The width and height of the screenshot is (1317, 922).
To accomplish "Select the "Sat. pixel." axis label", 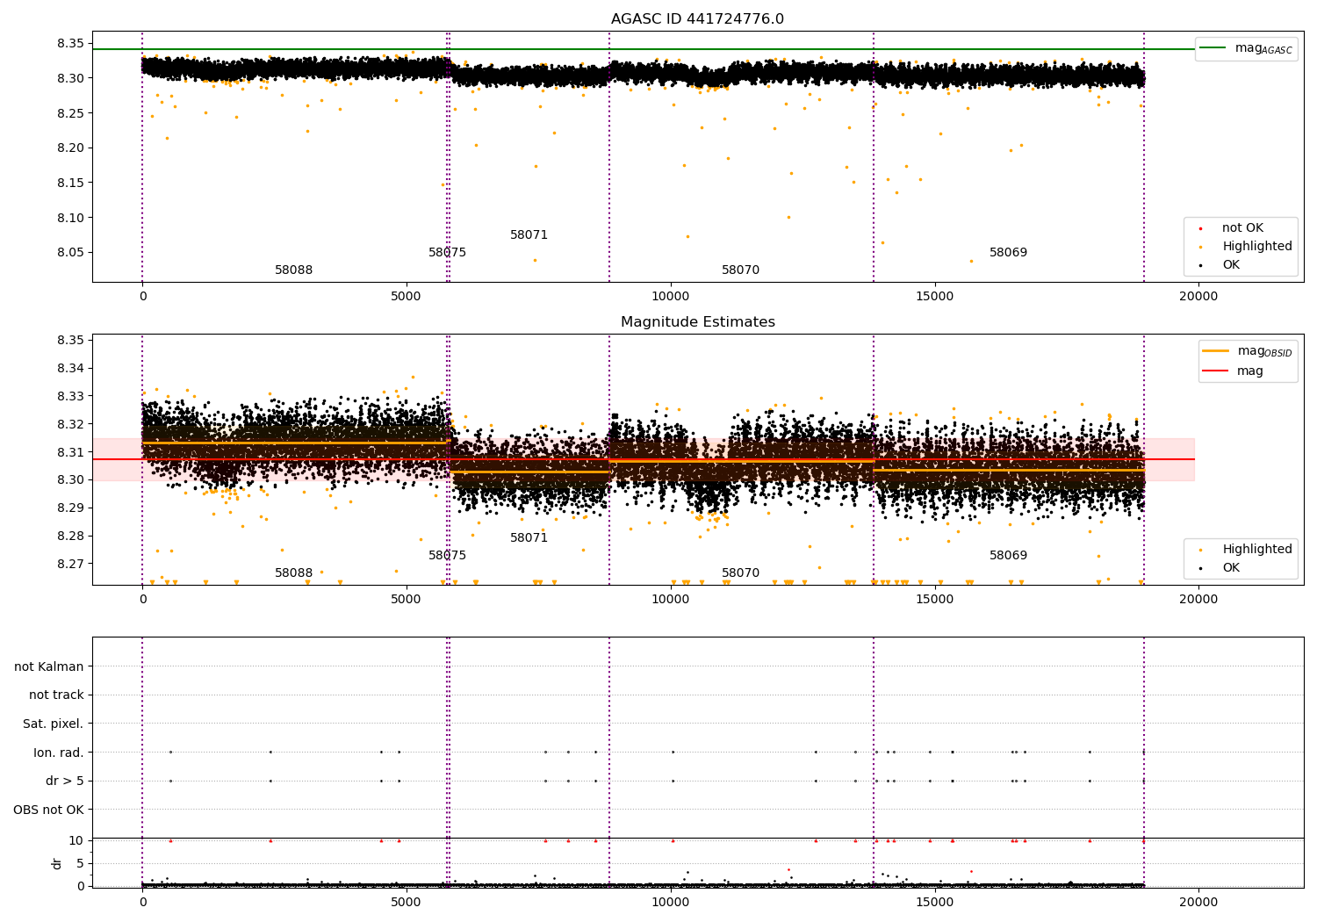I will (54, 724).
